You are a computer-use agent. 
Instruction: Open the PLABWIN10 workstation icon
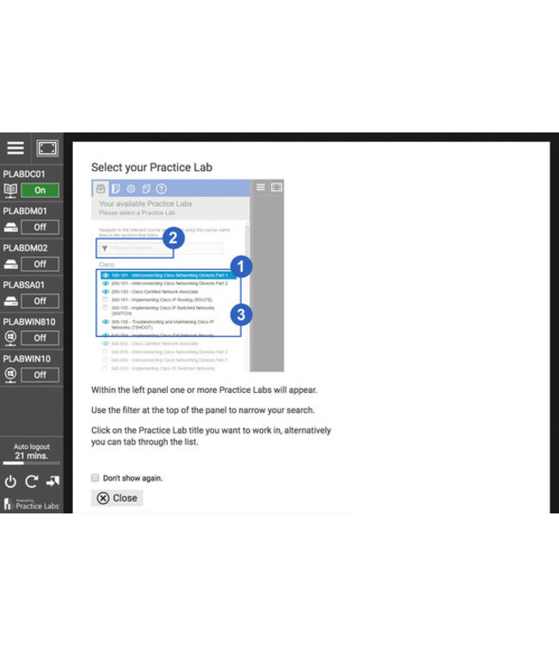11,375
